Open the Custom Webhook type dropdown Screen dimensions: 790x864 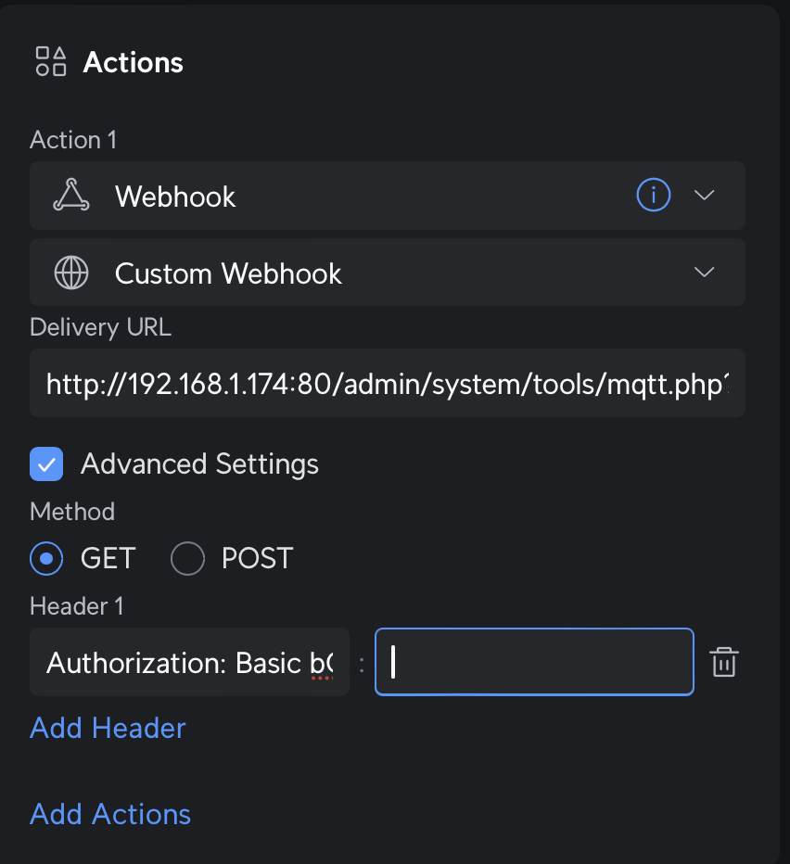pos(371,273)
